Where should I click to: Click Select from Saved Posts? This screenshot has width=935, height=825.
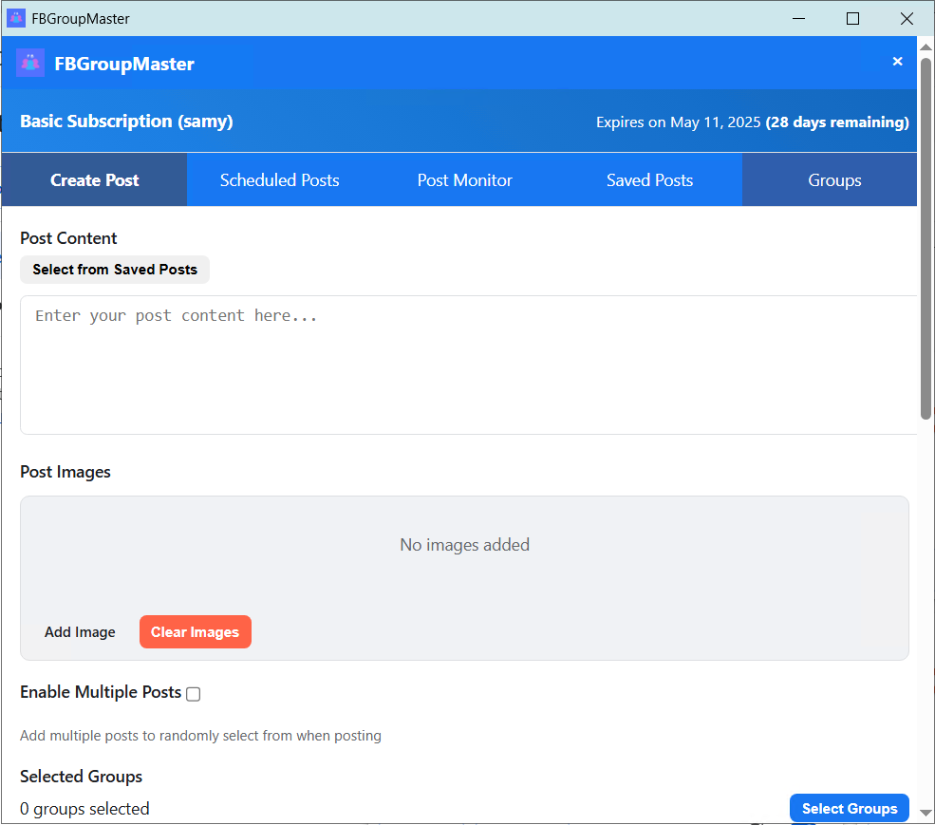point(114,270)
